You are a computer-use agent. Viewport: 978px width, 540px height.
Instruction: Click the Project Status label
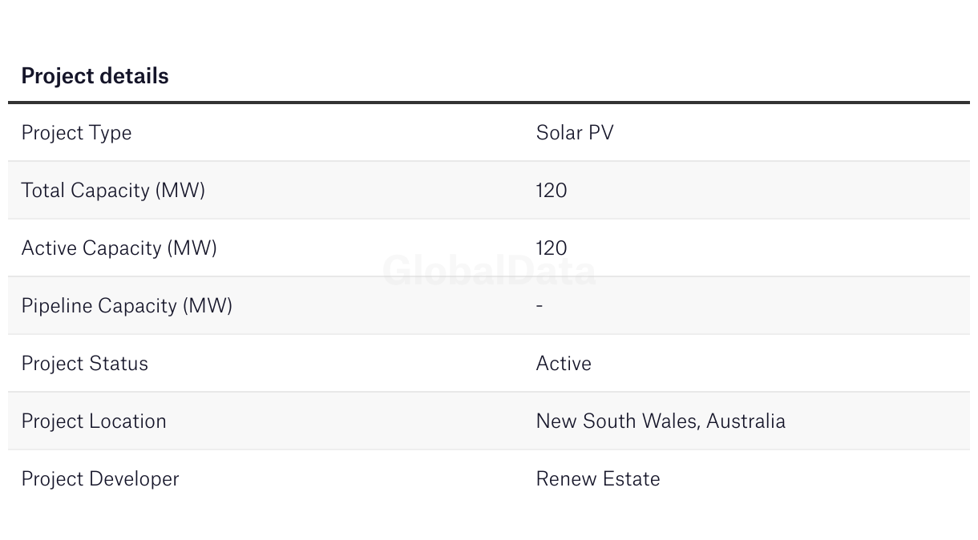pyautogui.click(x=84, y=364)
